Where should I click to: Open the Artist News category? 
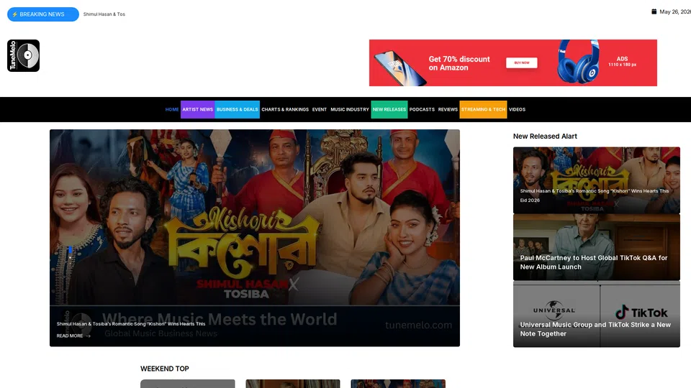(197, 109)
